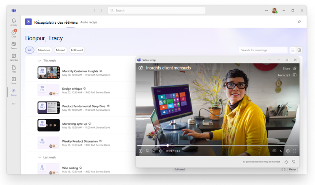Image resolution: width=315 pixels, height=185 pixels.
Task: Enter full screen in video player
Action: point(295,151)
